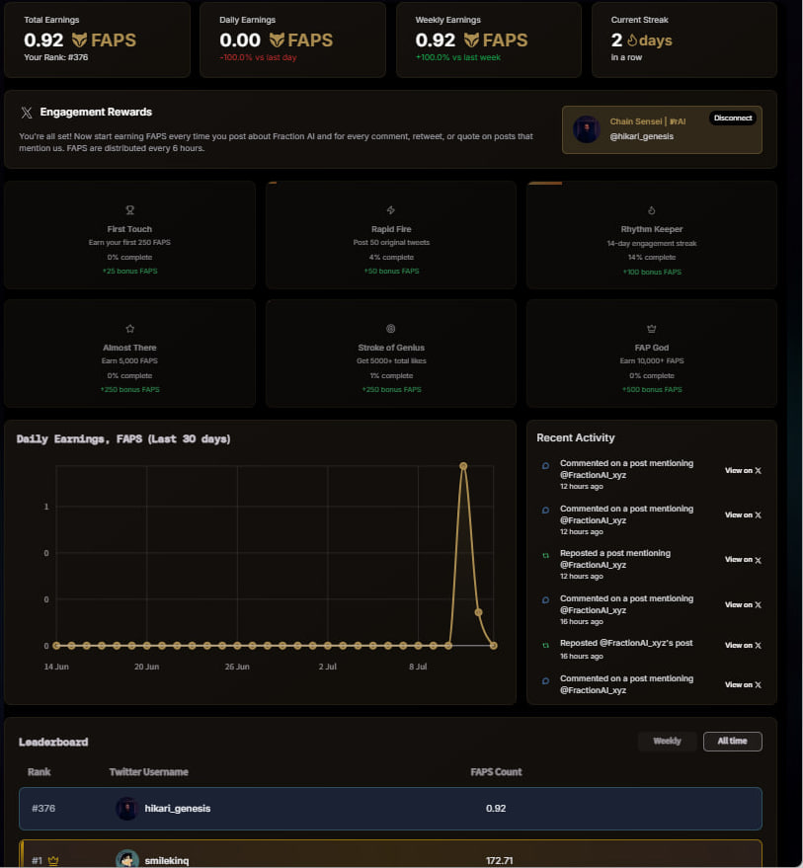Select the First Touch achievement card title
803x868 pixels.
click(129, 229)
